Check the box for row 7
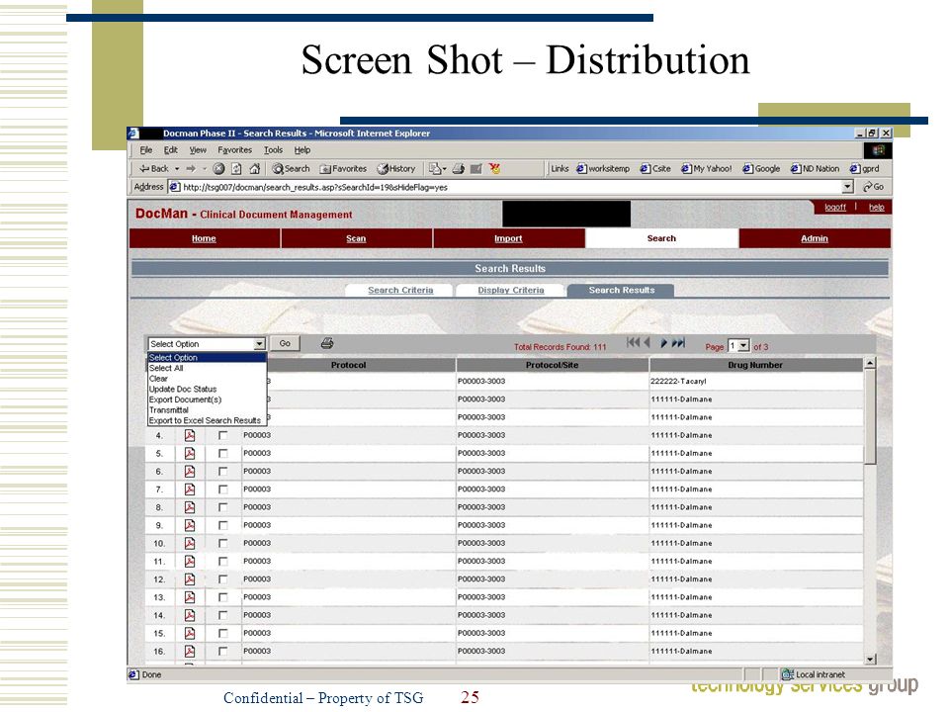949x712 pixels. click(222, 489)
